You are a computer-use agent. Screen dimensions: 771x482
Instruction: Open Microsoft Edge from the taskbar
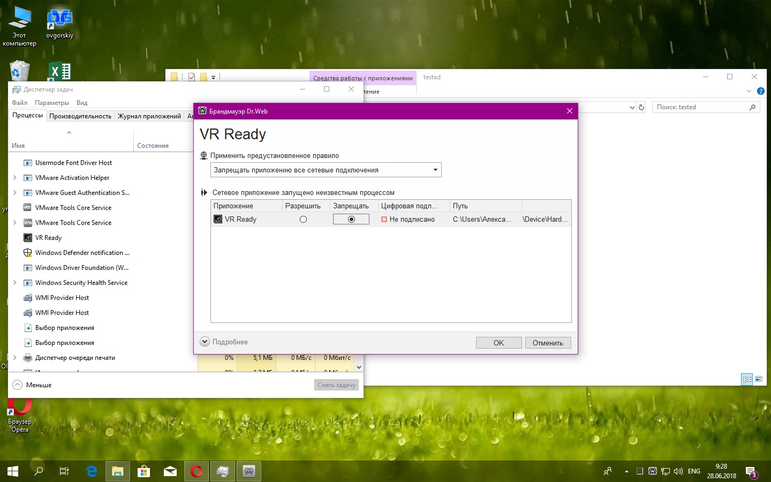pyautogui.click(x=92, y=471)
